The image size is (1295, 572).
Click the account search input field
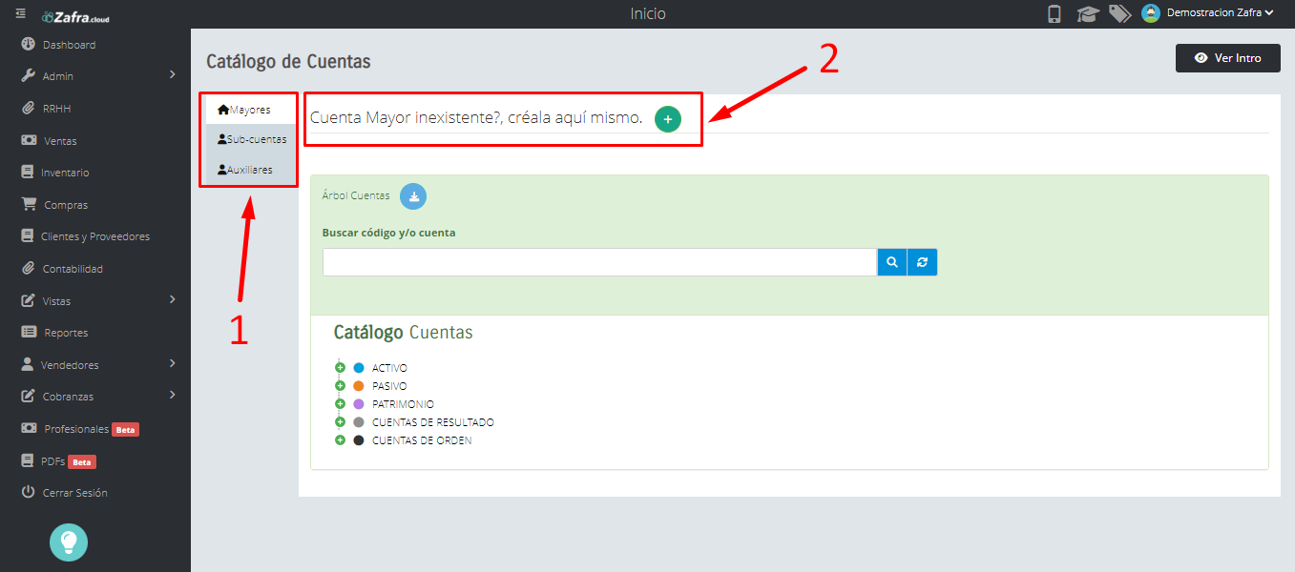click(x=599, y=262)
